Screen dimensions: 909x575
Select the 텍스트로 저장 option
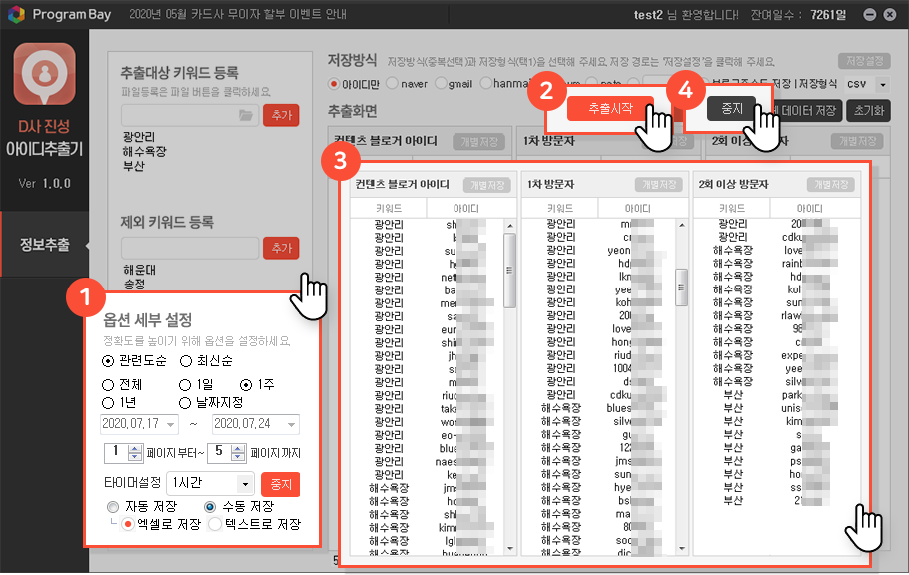coord(215,525)
